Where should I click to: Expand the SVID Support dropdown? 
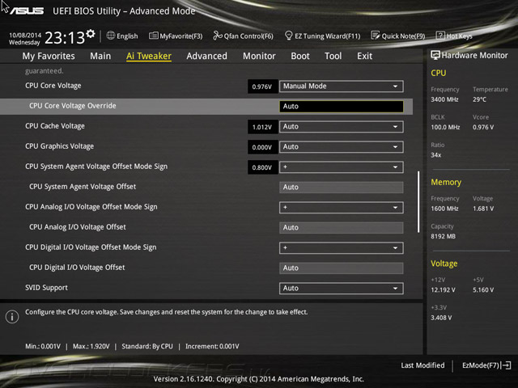(x=342, y=289)
